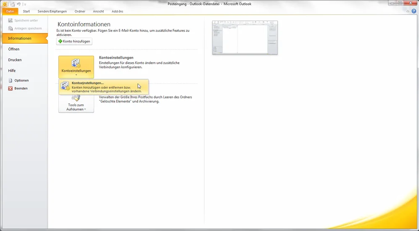Click the send/receive icon in quick access toolbar

click(x=13, y=4)
